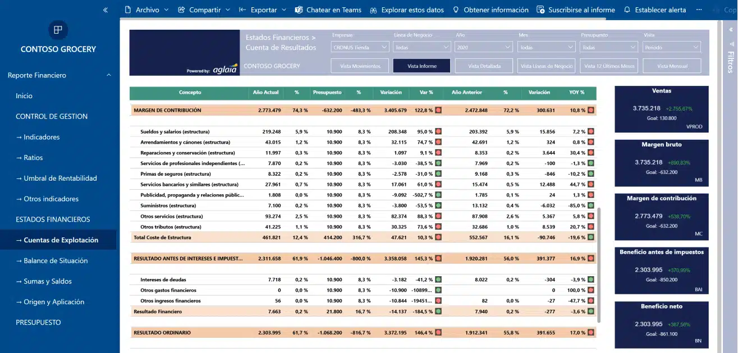The height and width of the screenshot is (353, 738).
Task: Set an alert with Establecer alerta
Action: tap(654, 10)
